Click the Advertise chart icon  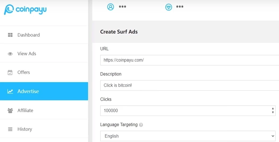pos(10,91)
